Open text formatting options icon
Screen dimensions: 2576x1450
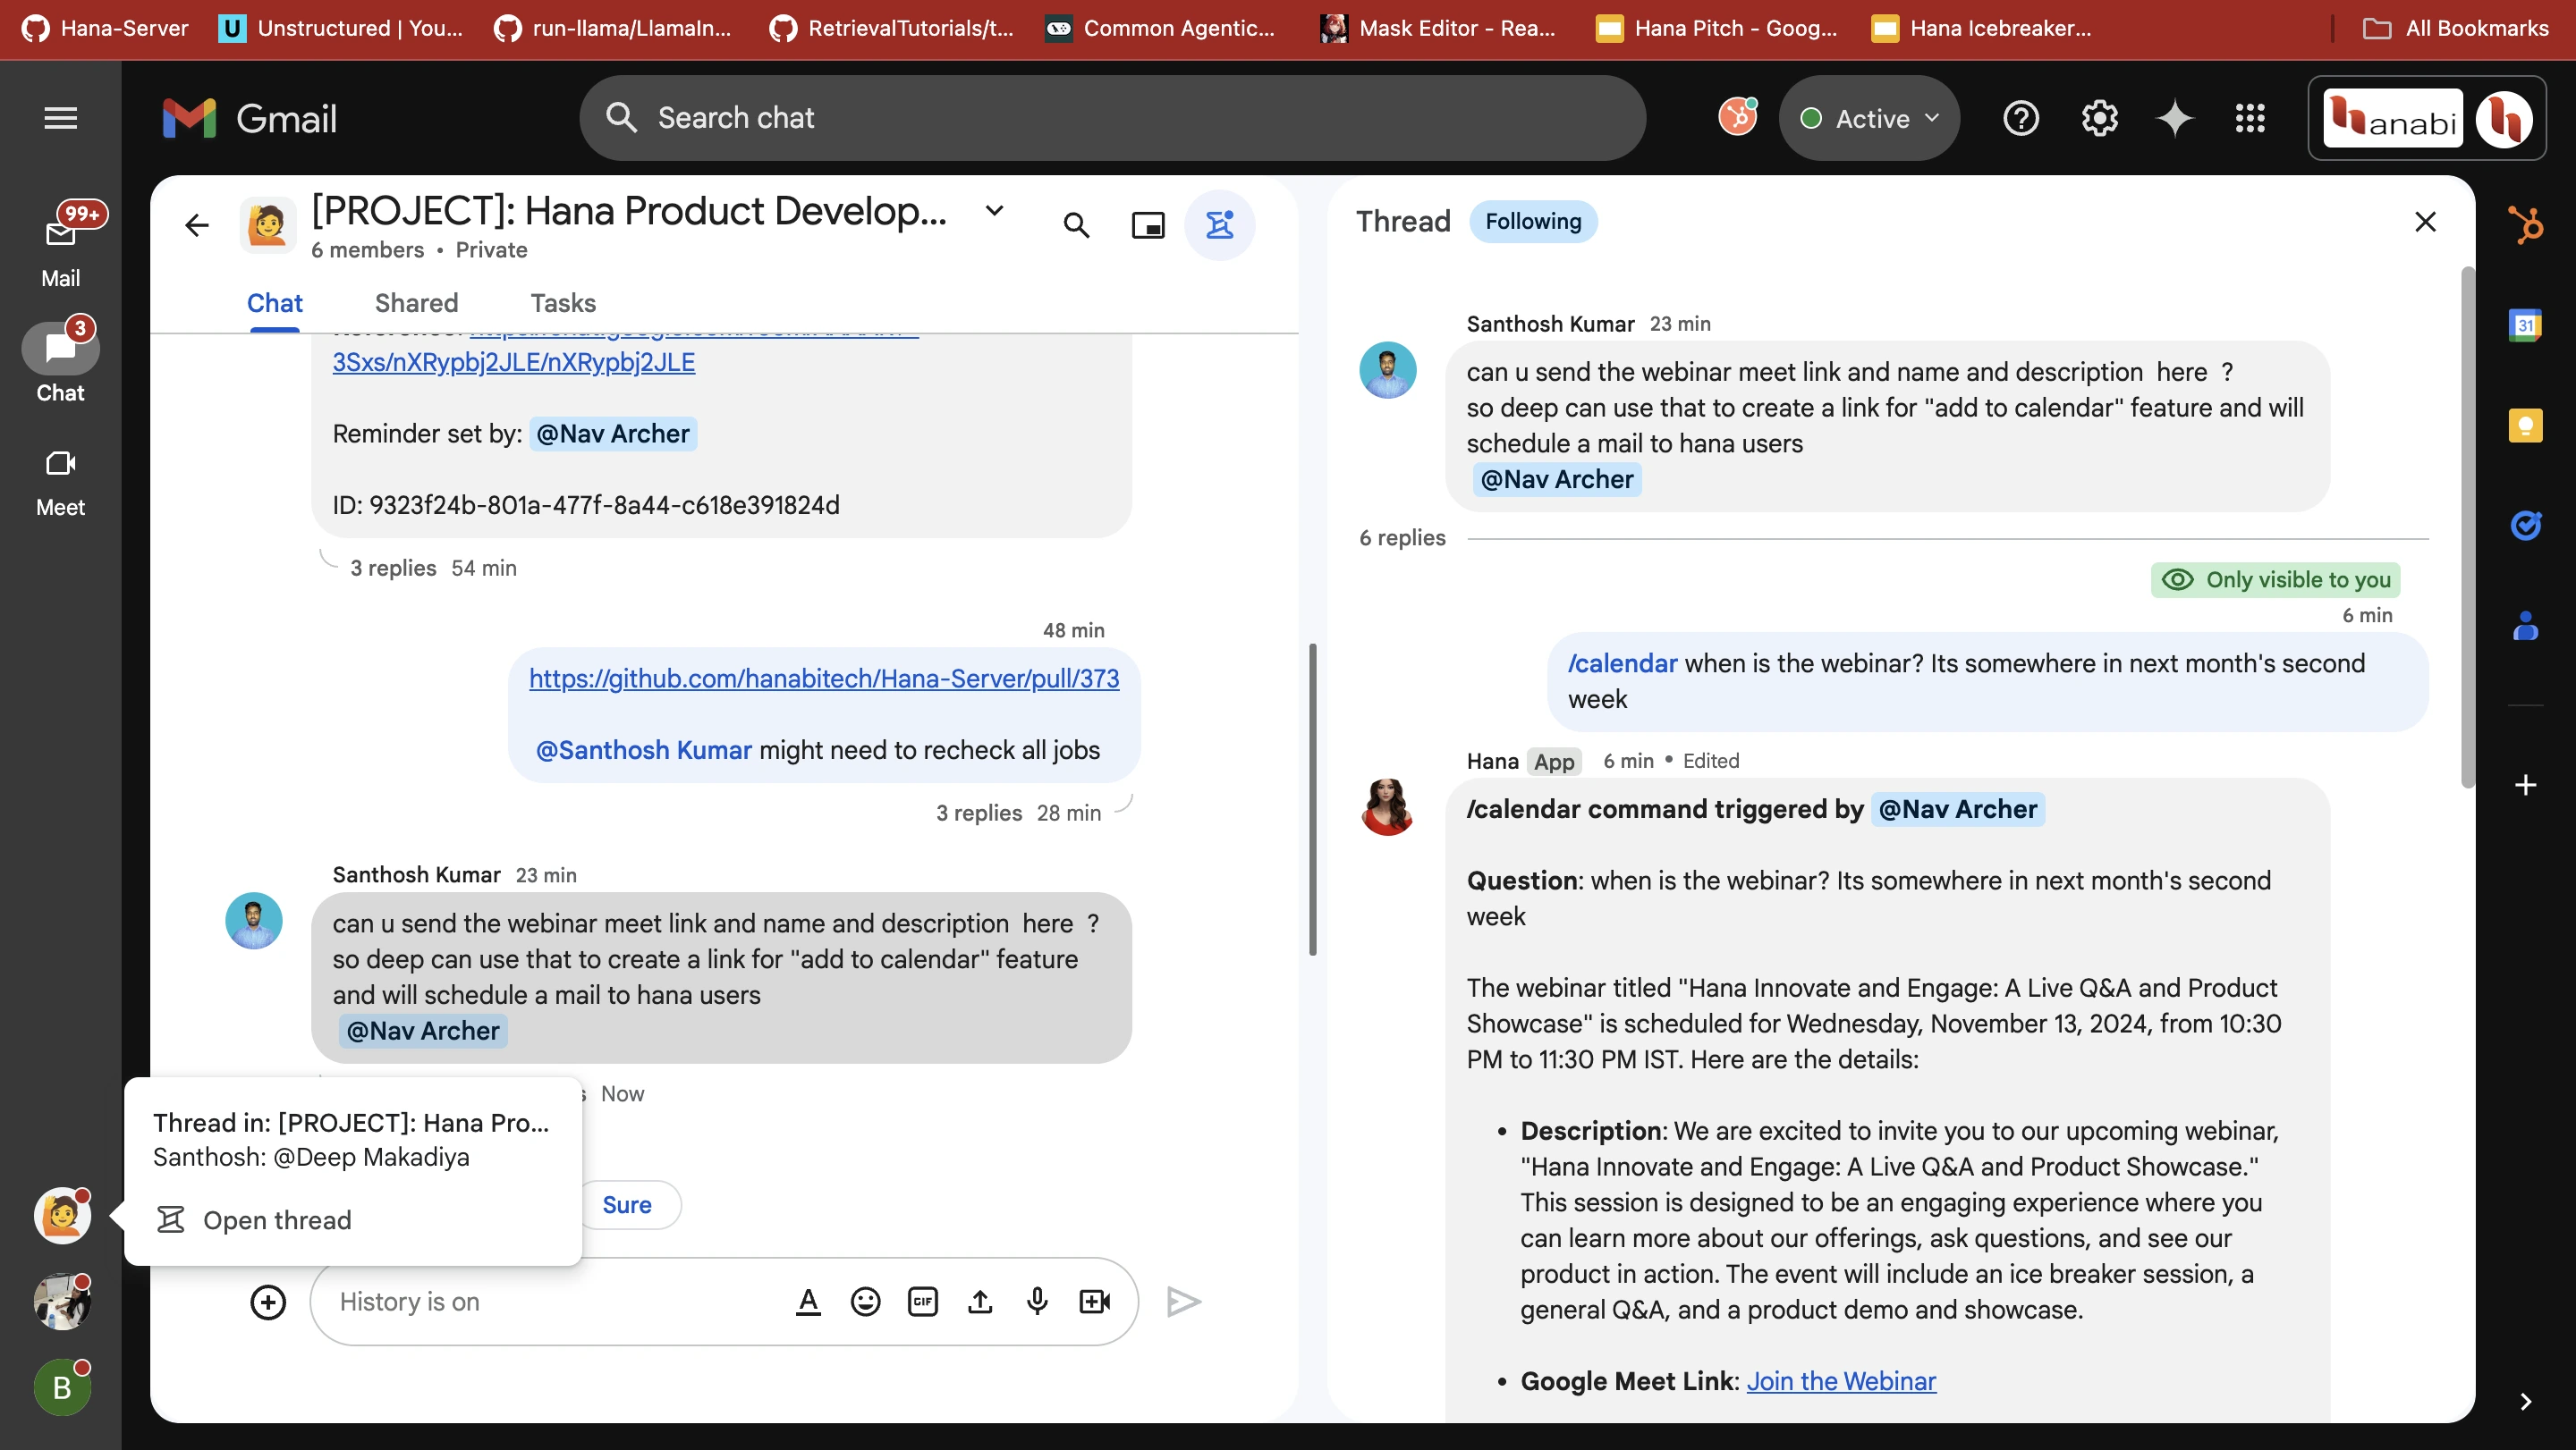click(808, 1301)
